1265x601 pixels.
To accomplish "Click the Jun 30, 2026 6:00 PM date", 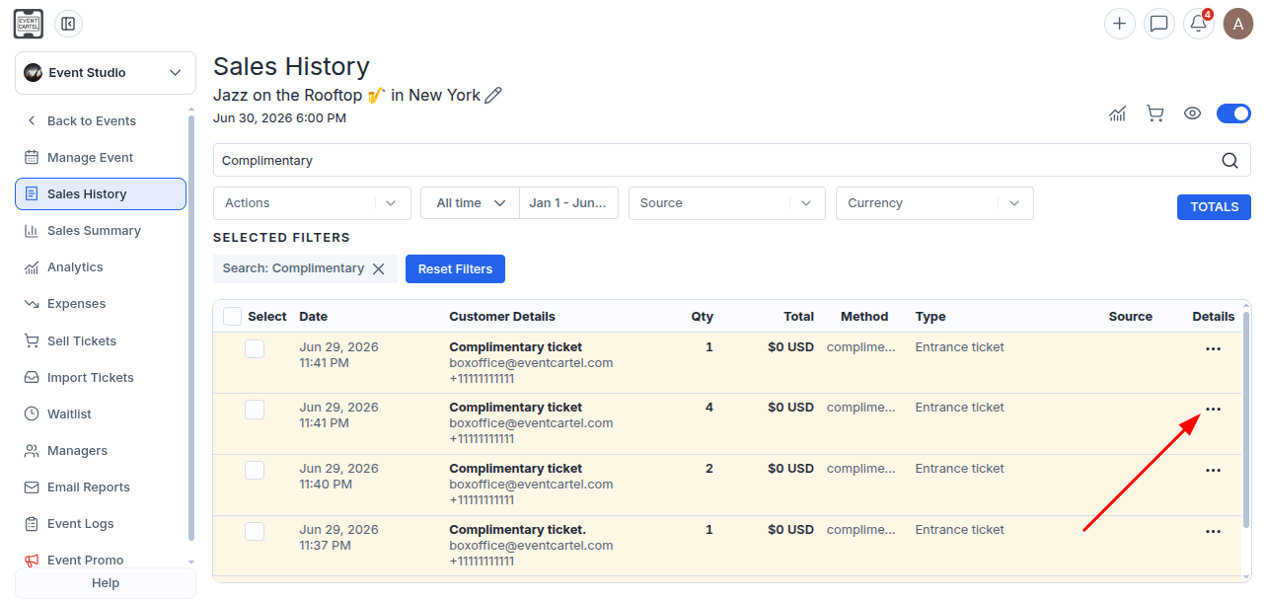I will [x=279, y=118].
